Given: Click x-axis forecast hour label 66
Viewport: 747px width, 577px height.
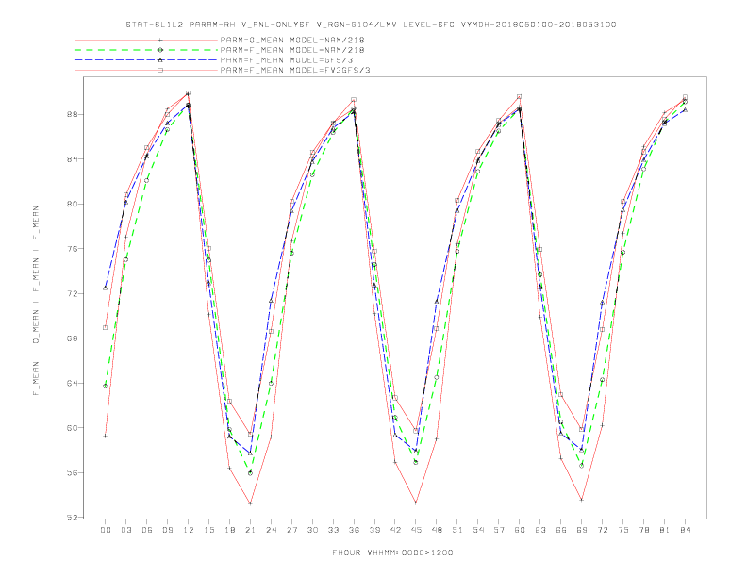Looking at the screenshot, I should point(561,530).
